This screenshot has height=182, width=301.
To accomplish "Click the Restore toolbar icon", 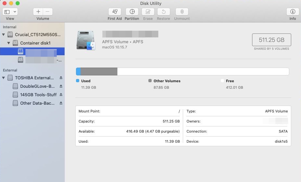I will [164, 12].
